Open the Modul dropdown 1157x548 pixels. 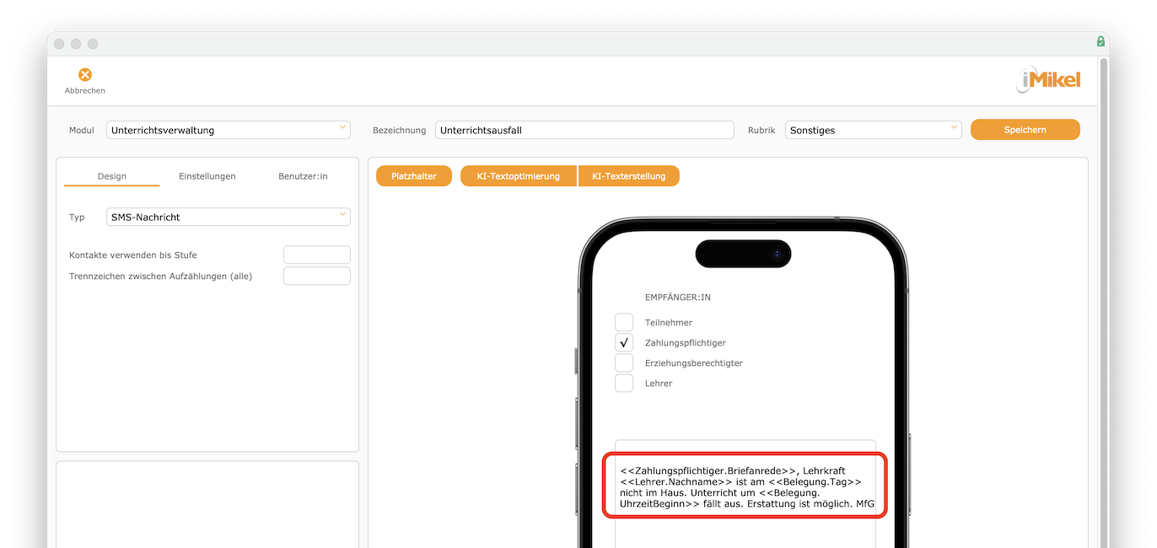click(228, 130)
